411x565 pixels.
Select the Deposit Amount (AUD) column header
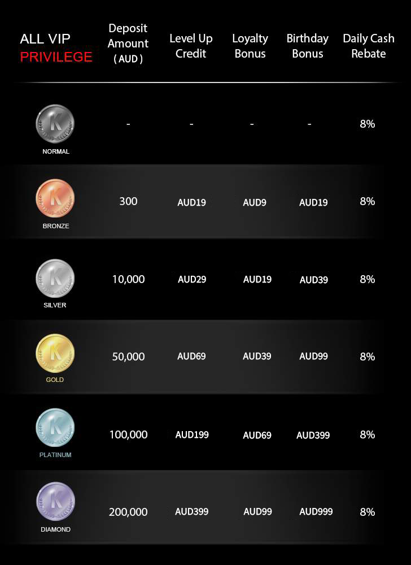128,44
